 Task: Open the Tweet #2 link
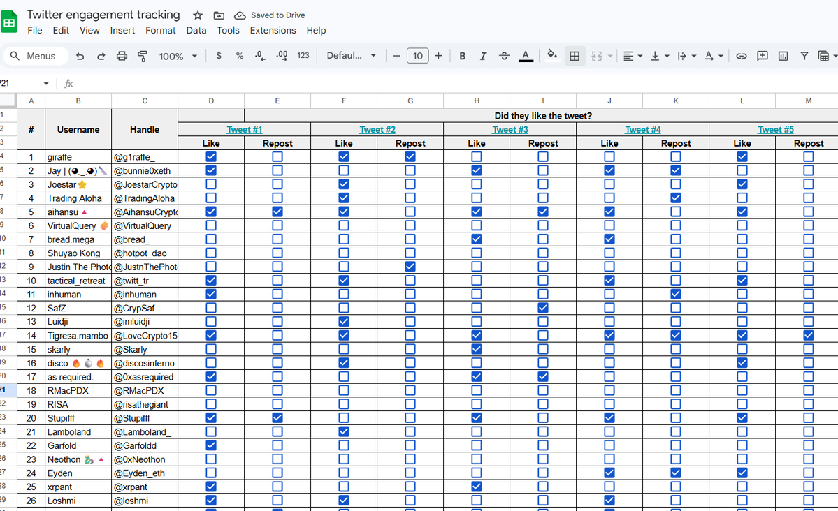377,130
